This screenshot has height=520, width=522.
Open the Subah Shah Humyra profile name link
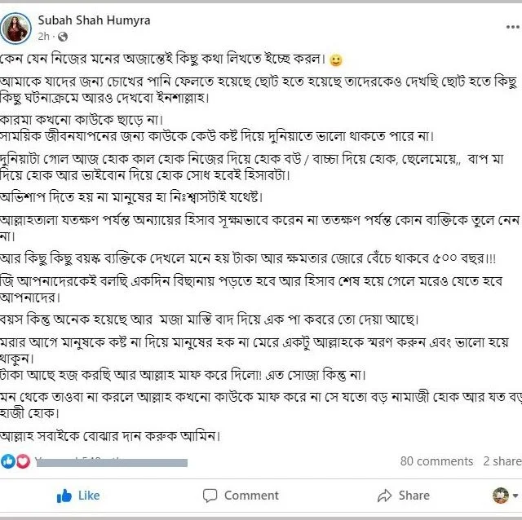[x=94, y=20]
